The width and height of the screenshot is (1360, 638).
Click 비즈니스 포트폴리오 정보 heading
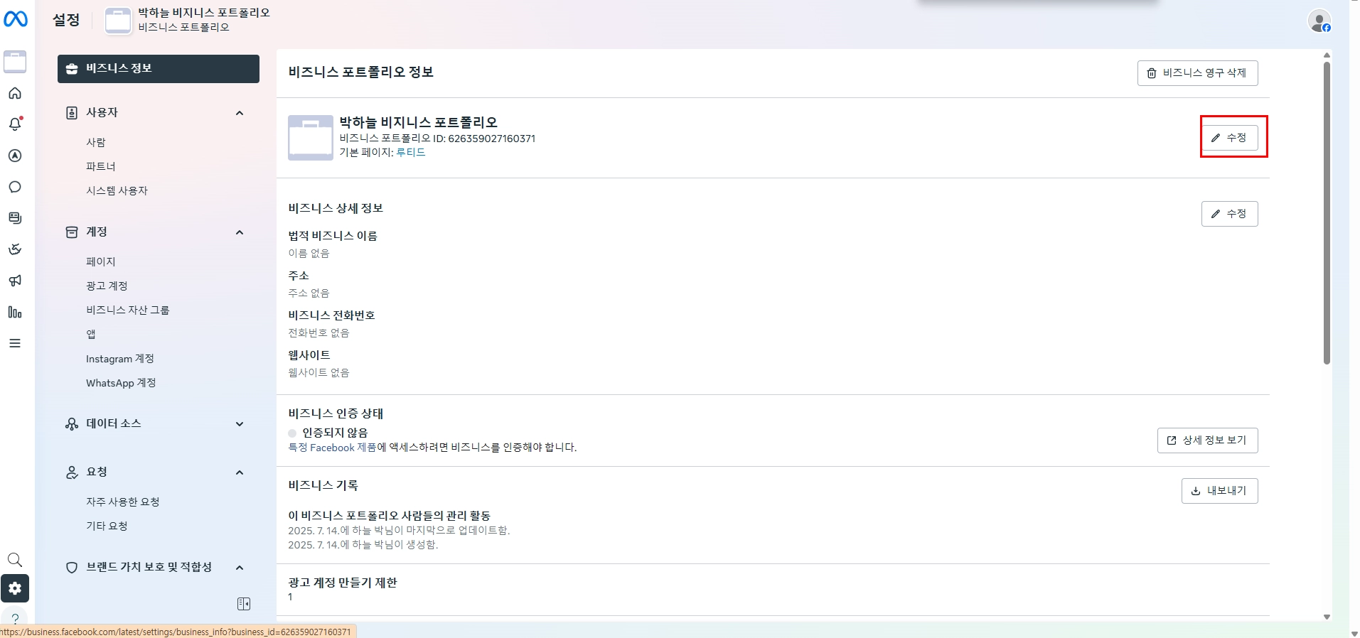(361, 72)
